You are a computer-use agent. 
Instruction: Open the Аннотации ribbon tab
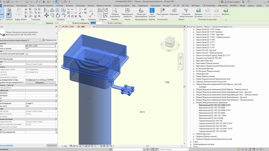[80, 5]
